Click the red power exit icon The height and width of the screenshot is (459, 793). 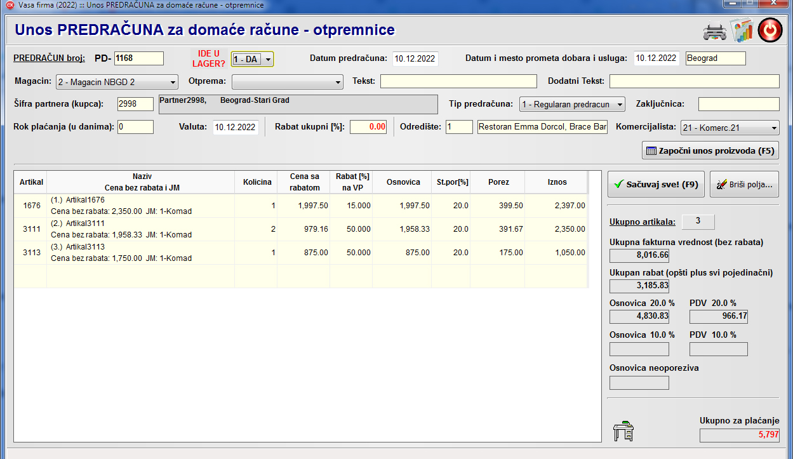pyautogui.click(x=770, y=30)
